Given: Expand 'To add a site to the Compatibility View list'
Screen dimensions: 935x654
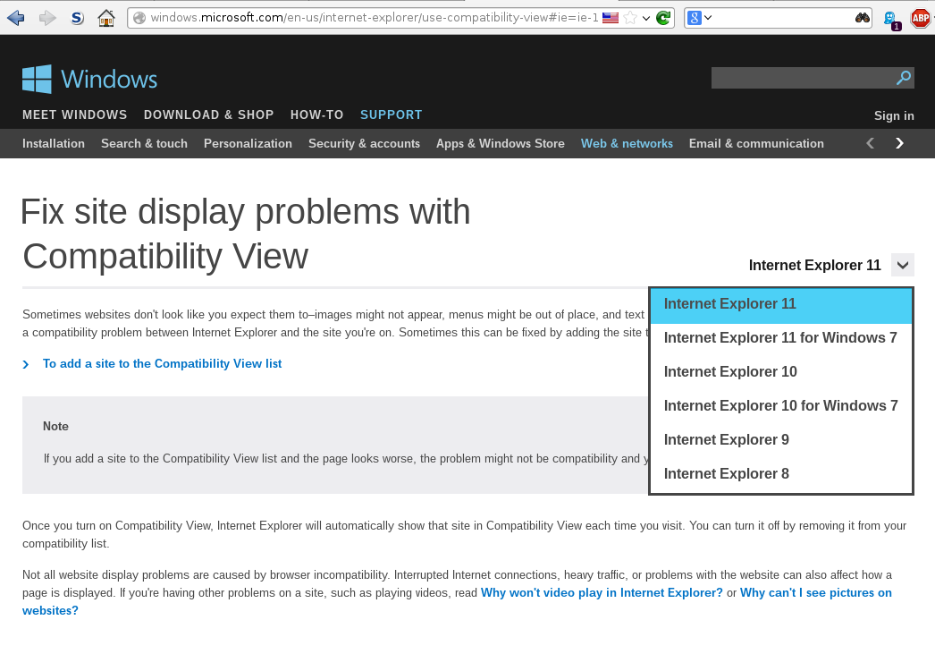Looking at the screenshot, I should 162,364.
